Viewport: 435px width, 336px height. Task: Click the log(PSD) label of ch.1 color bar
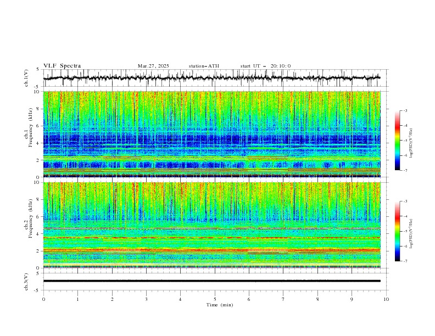411,143
